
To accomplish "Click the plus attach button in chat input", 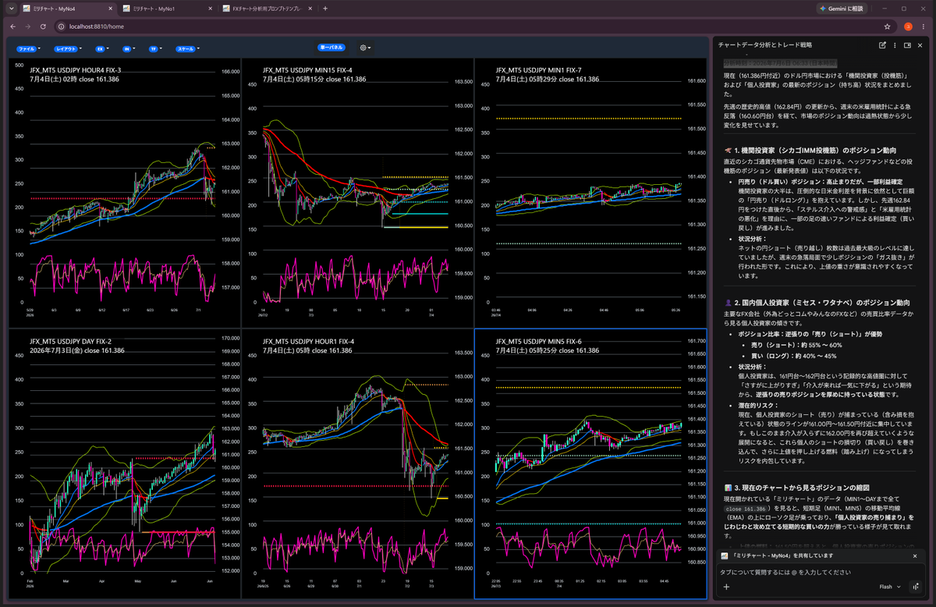I will click(x=726, y=587).
